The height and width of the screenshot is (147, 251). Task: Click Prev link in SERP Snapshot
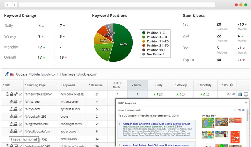coord(235,110)
